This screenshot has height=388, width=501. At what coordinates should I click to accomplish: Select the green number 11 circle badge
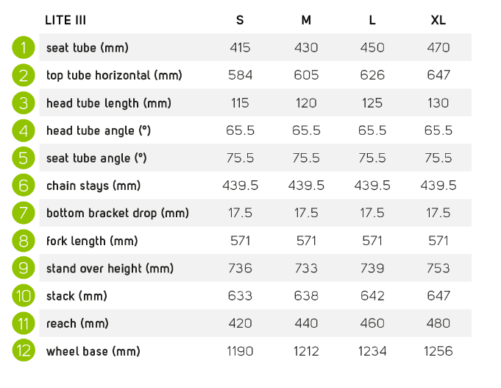[24, 323]
